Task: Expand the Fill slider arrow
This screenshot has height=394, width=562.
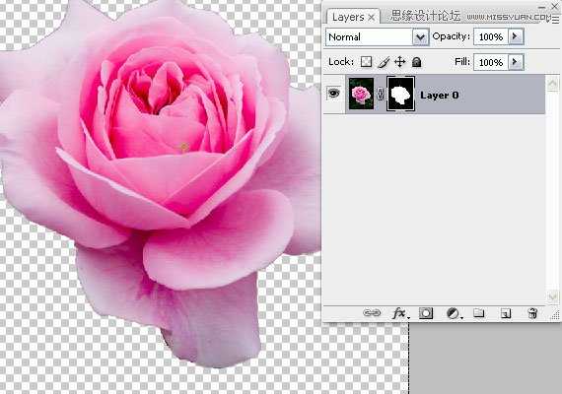Action: [516, 62]
